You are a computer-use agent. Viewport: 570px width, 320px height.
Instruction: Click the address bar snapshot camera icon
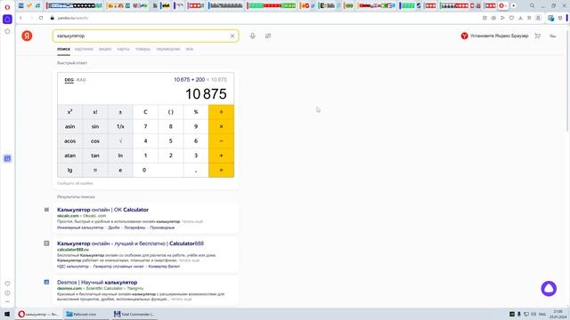(x=493, y=18)
